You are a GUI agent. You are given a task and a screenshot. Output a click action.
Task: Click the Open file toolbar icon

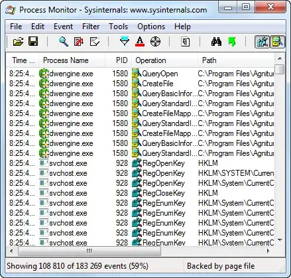click(18, 42)
